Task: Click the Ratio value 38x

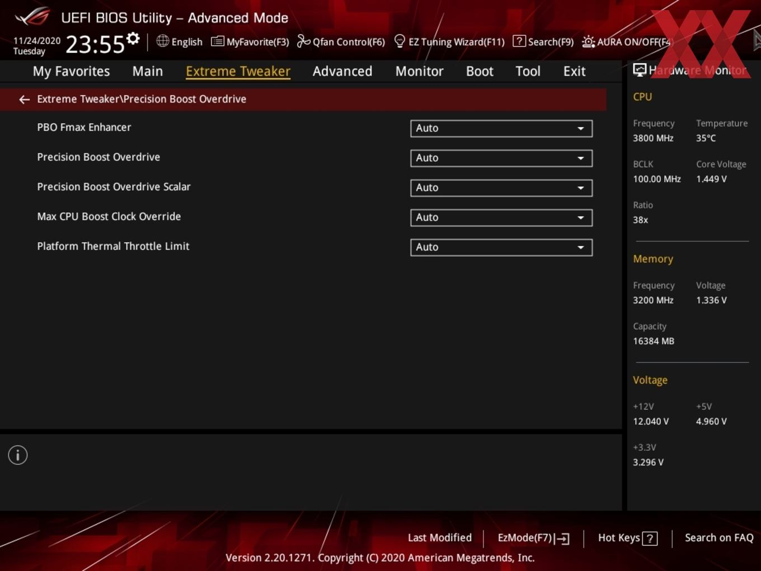Action: 640,220
